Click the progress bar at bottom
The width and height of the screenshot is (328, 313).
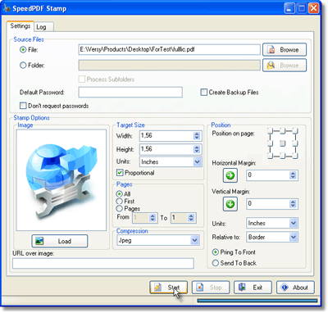tap(257, 301)
